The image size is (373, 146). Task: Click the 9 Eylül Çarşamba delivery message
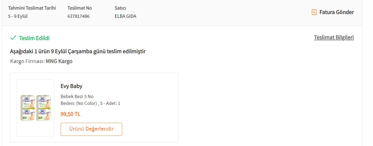[78, 51]
